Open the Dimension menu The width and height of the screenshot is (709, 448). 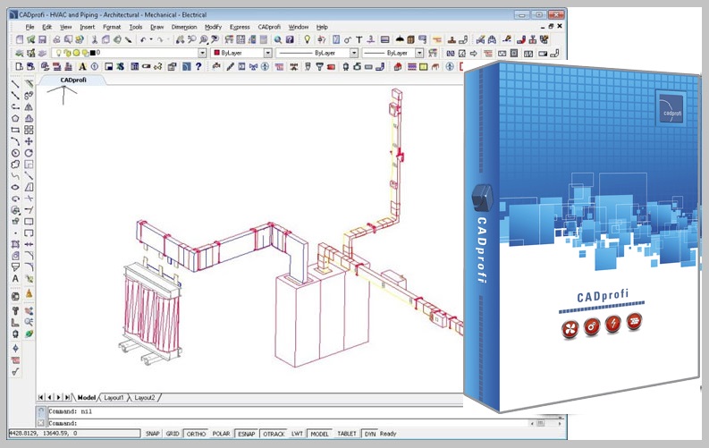pyautogui.click(x=184, y=27)
